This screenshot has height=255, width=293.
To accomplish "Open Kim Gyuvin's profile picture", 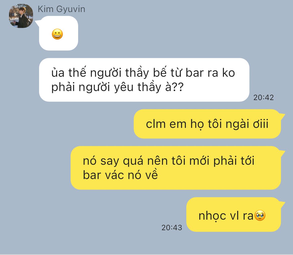I will tap(21, 16).
